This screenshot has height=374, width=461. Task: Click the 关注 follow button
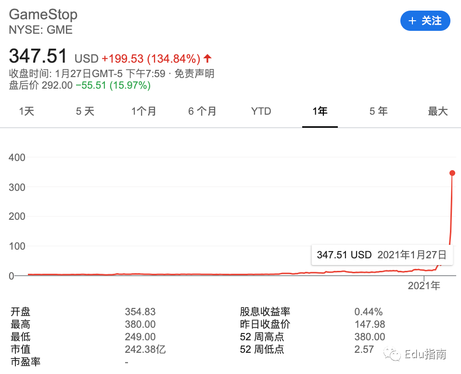point(425,21)
